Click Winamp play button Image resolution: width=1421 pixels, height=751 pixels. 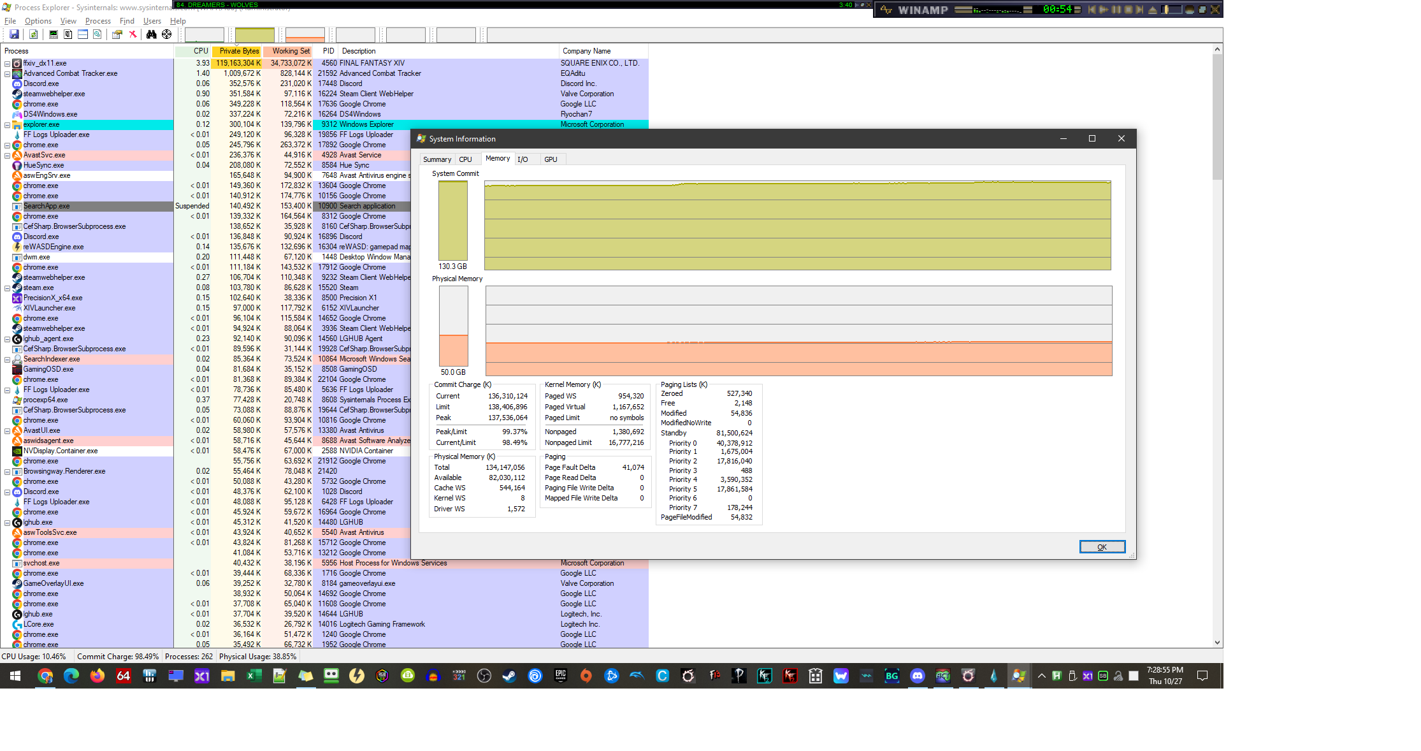click(1104, 10)
